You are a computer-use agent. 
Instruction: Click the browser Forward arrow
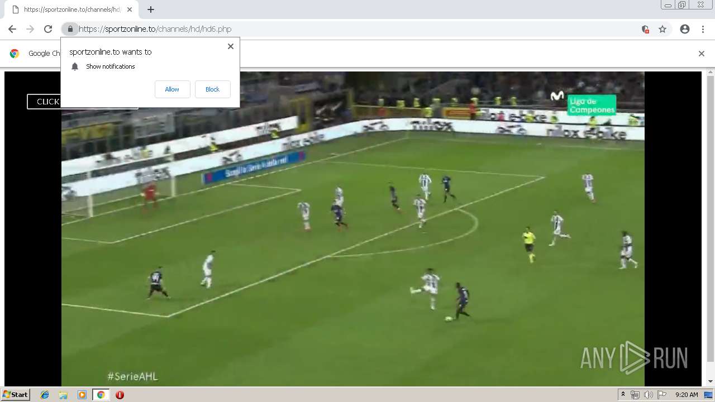30,29
